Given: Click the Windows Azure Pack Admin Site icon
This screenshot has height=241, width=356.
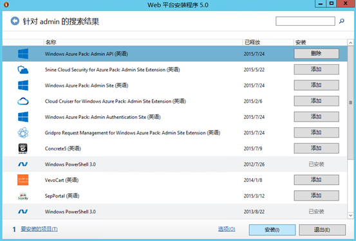Looking at the screenshot, I should [x=23, y=85].
